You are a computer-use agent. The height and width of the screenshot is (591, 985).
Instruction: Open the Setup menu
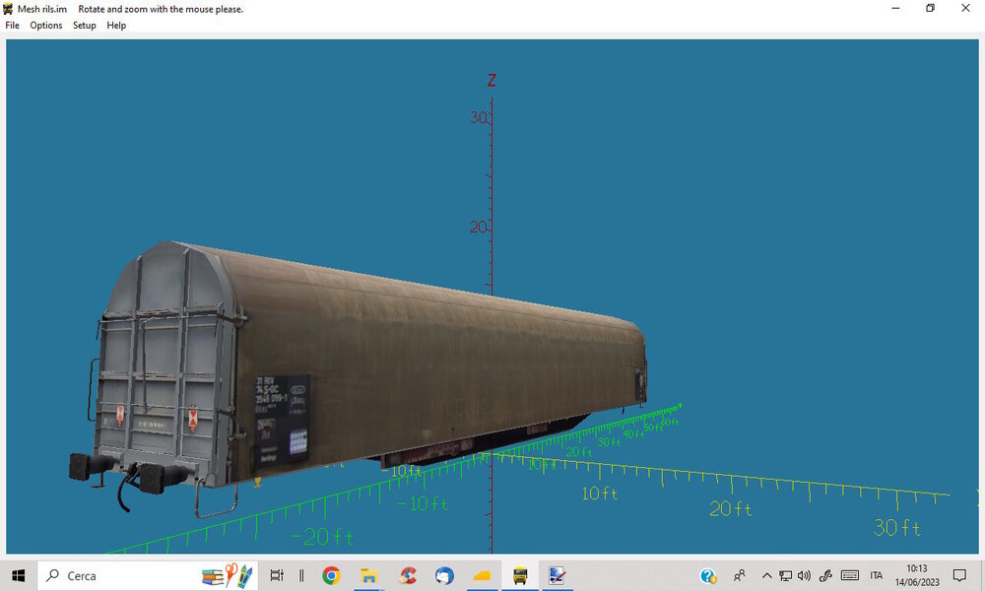(84, 26)
